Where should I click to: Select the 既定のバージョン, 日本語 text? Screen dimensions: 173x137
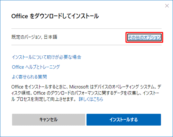click(x=34, y=37)
